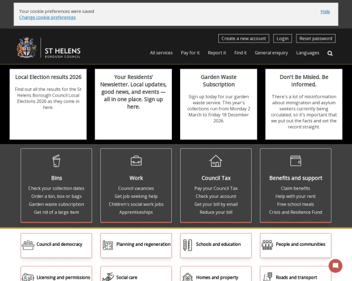Open Free school meals link
This screenshot has width=352, height=281.
coord(296,204)
